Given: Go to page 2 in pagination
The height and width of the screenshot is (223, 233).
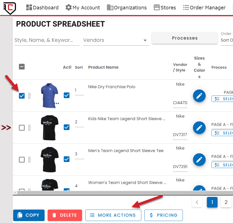Looking at the screenshot, I should (x=226, y=202).
